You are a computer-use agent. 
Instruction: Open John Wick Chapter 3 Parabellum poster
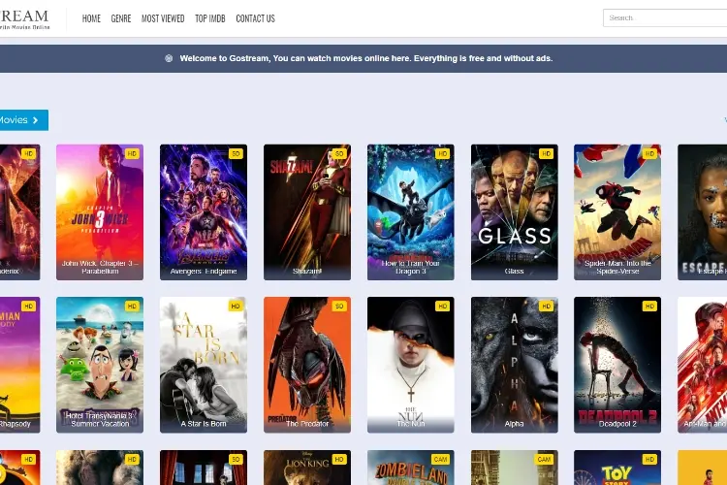coord(100,212)
